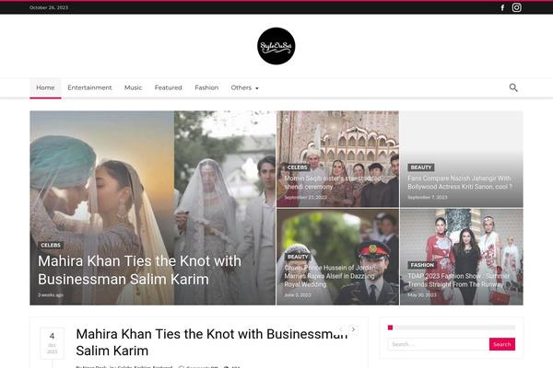The image size is (553, 368).
Task: Go to previous slide arrow in article header
Action: [341, 329]
